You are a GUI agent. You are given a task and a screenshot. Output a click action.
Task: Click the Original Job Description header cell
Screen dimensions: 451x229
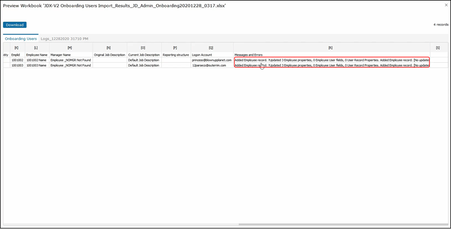(109, 55)
